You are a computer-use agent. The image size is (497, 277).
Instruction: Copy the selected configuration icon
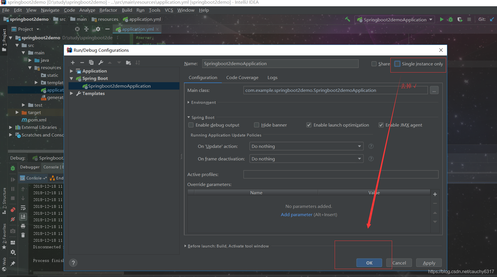(91, 63)
